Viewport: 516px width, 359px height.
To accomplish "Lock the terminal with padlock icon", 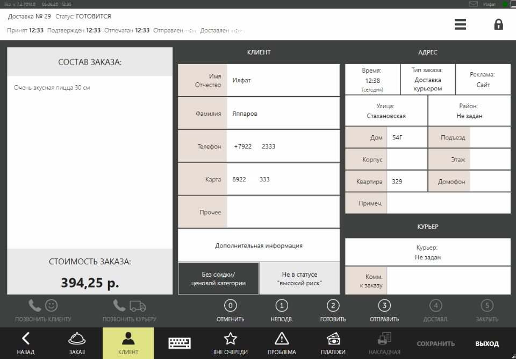I will 499,24.
